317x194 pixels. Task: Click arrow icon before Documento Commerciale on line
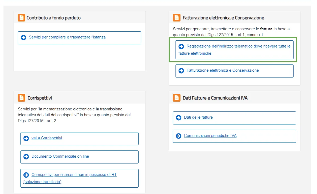[x=26, y=157]
